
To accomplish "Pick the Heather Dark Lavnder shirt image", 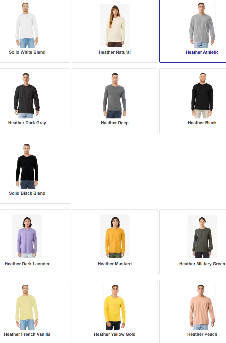I will pos(27,237).
